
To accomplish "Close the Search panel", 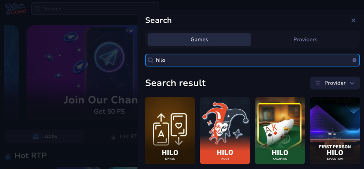I will point(353,20).
